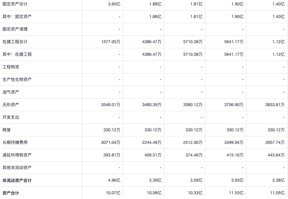Viewport: 288px width, 199px height.
Task: Click the 无形资产 row label
Action: click(11, 105)
